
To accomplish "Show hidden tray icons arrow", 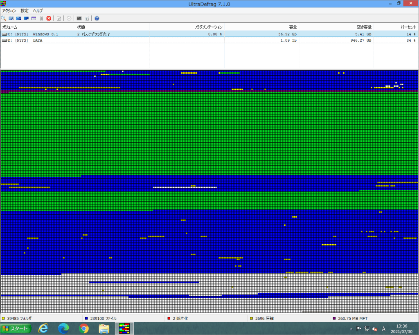I will coord(351,329).
